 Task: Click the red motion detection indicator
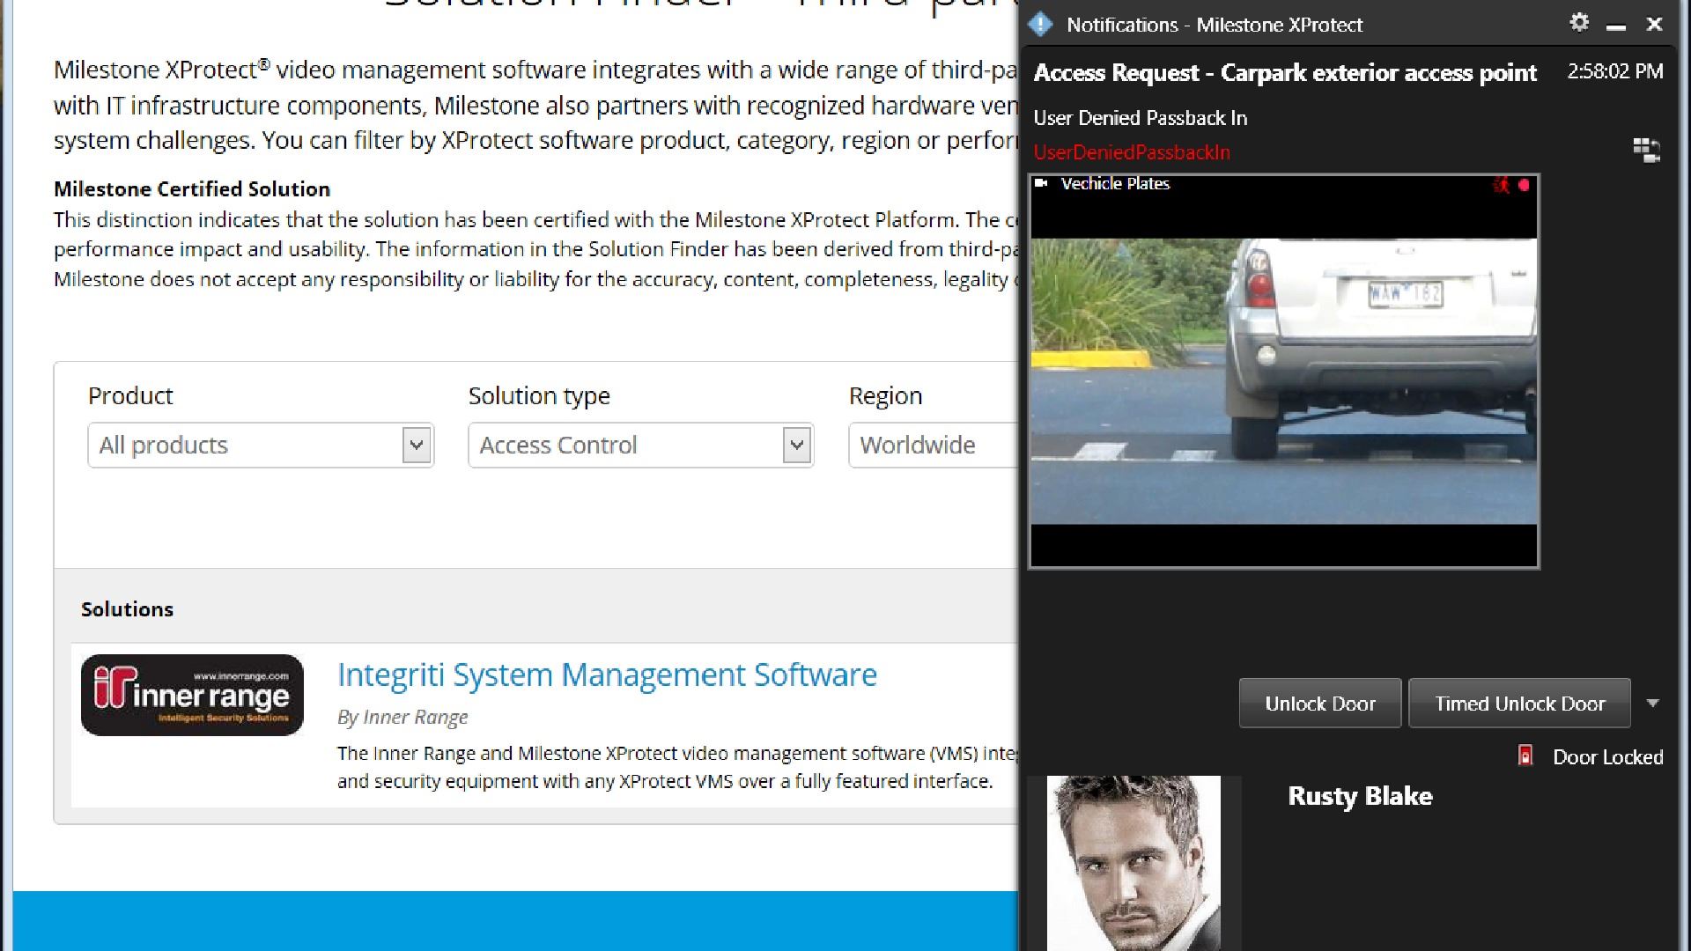click(1502, 185)
